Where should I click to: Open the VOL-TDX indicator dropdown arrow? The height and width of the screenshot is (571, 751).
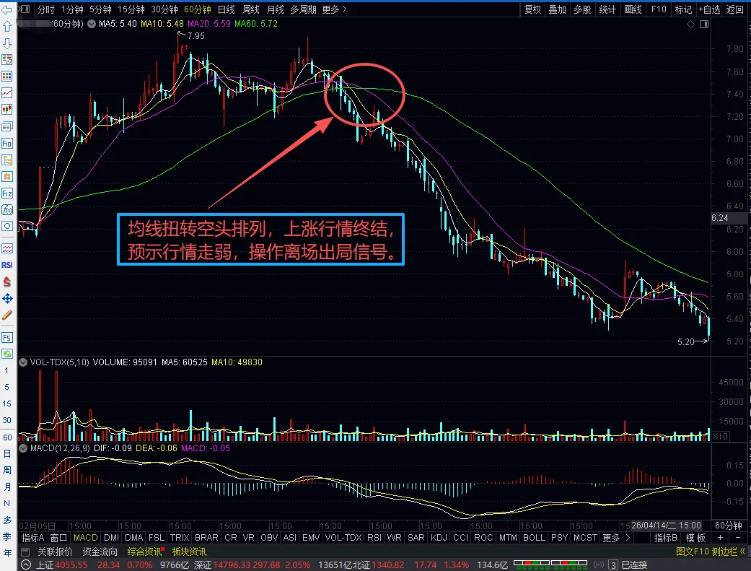pos(23,362)
